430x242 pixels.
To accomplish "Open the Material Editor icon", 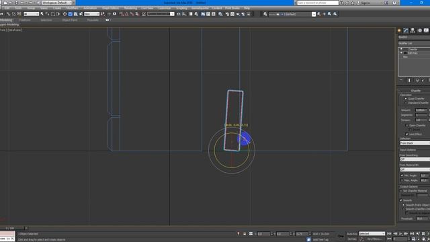I will click(220, 14).
